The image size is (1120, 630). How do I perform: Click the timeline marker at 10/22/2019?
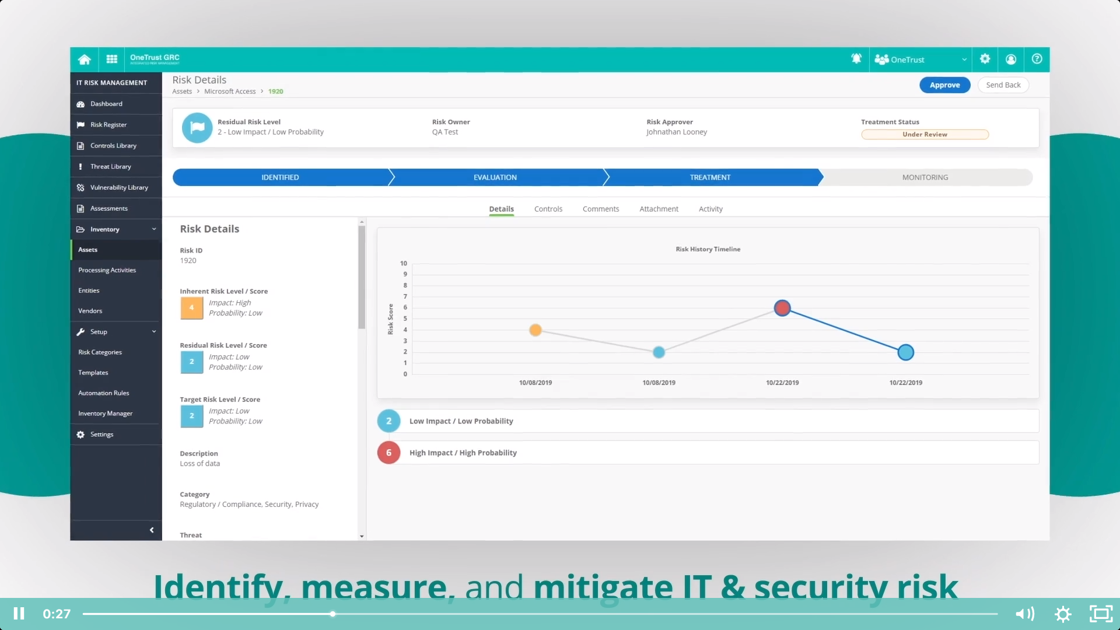click(x=782, y=307)
